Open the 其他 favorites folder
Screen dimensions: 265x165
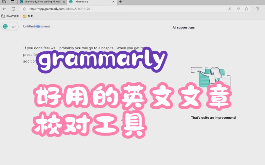pyautogui.click(x=28, y=16)
